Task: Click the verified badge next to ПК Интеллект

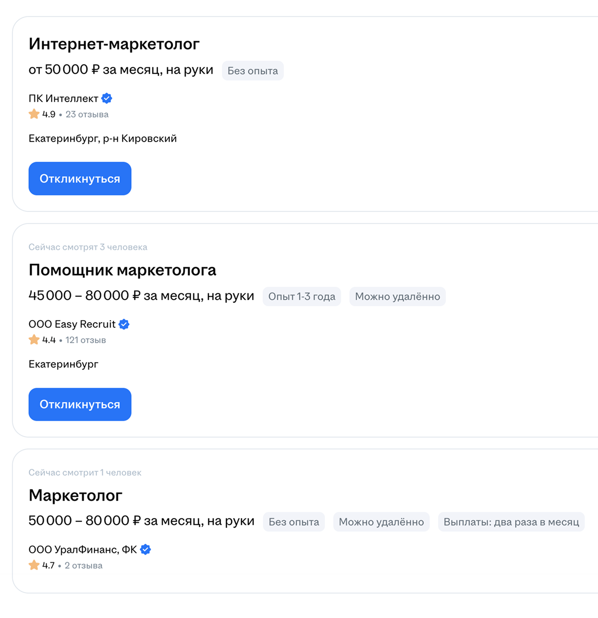Action: (x=106, y=98)
